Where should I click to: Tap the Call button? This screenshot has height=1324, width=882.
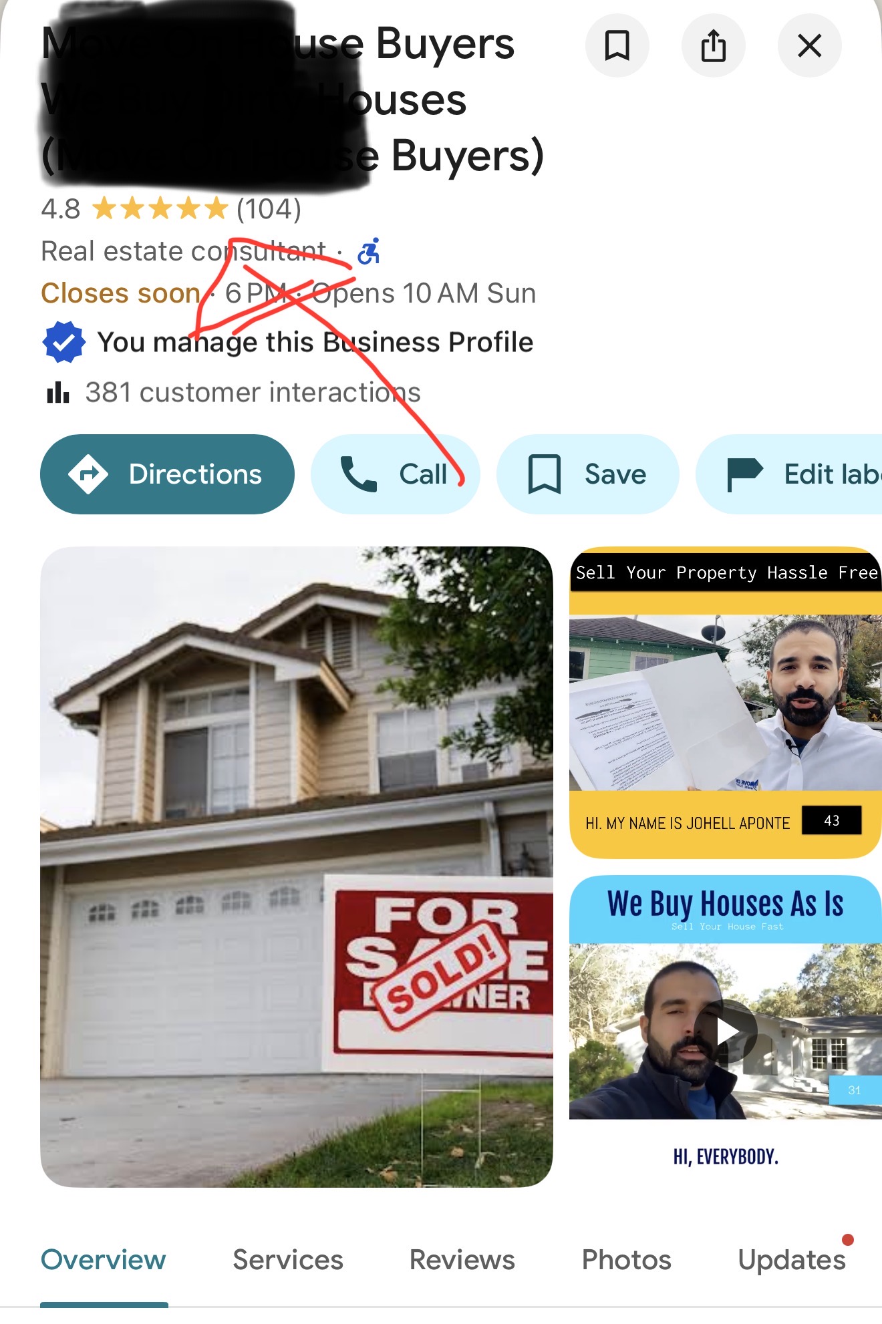pyautogui.click(x=395, y=474)
